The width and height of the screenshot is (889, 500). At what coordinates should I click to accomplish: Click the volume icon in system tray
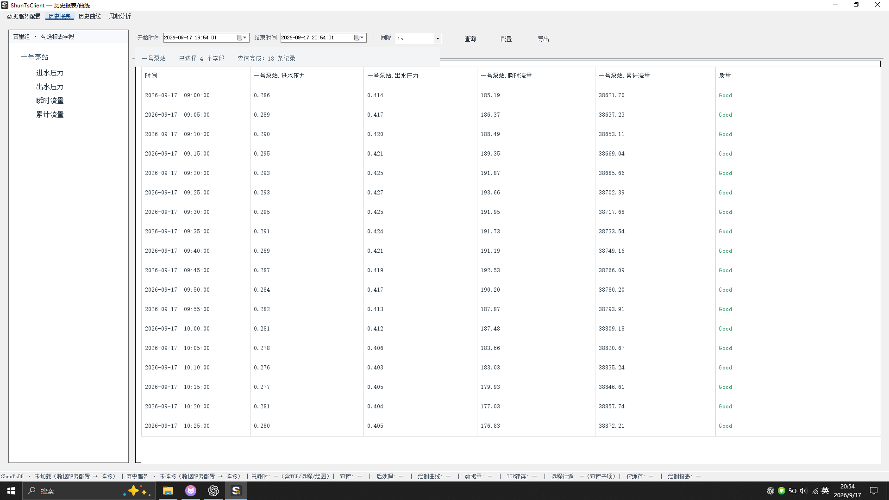point(803,491)
